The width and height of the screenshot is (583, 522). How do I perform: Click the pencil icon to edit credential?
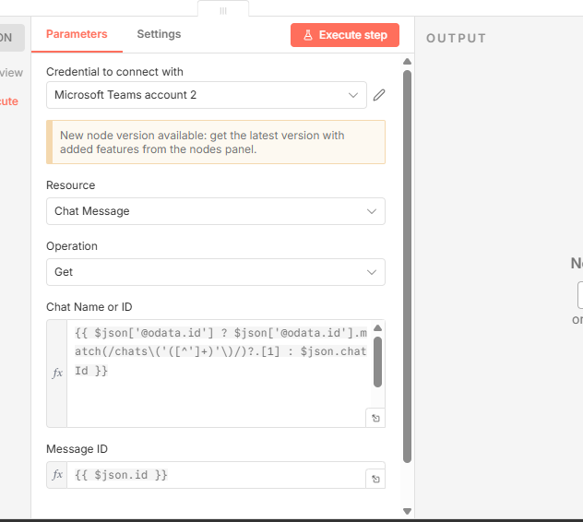pyautogui.click(x=379, y=95)
